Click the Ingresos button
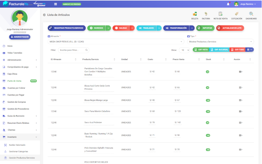262x164 pixels. [97, 28]
